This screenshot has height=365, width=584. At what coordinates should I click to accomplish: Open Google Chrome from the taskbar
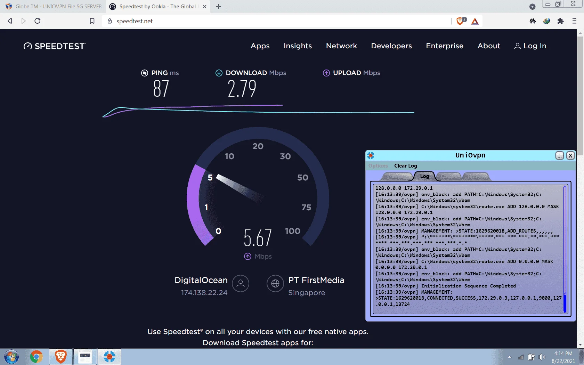tap(36, 357)
